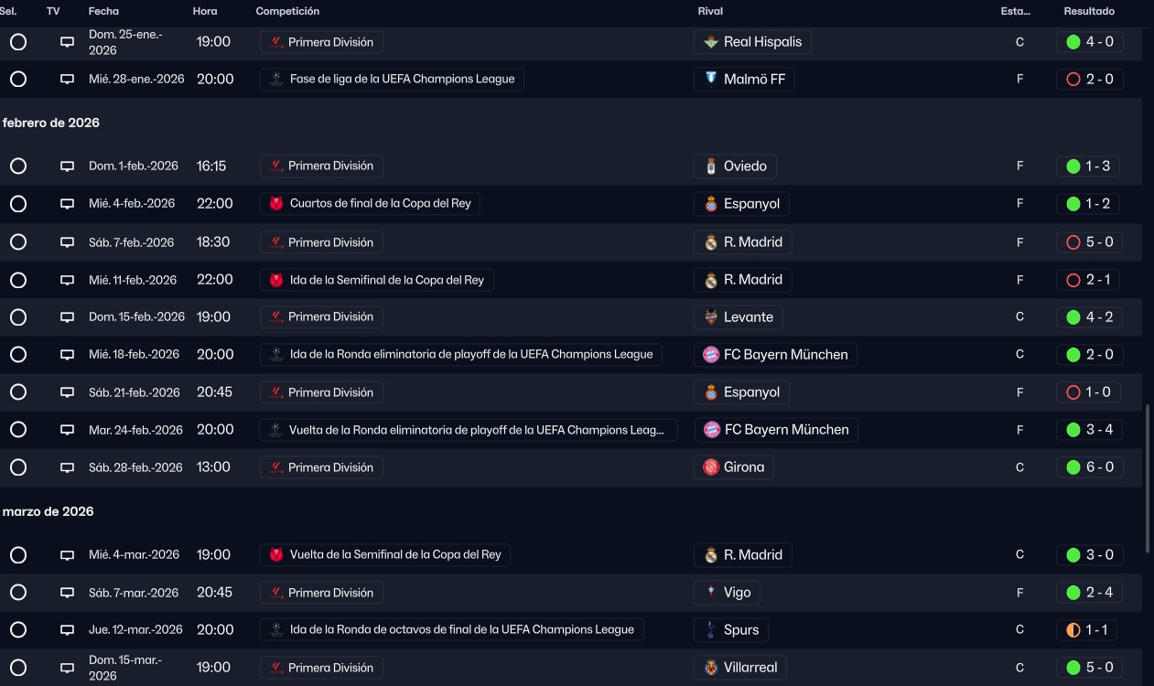Click TV icon for Oviedo match row
The height and width of the screenshot is (686, 1154).
pos(67,166)
